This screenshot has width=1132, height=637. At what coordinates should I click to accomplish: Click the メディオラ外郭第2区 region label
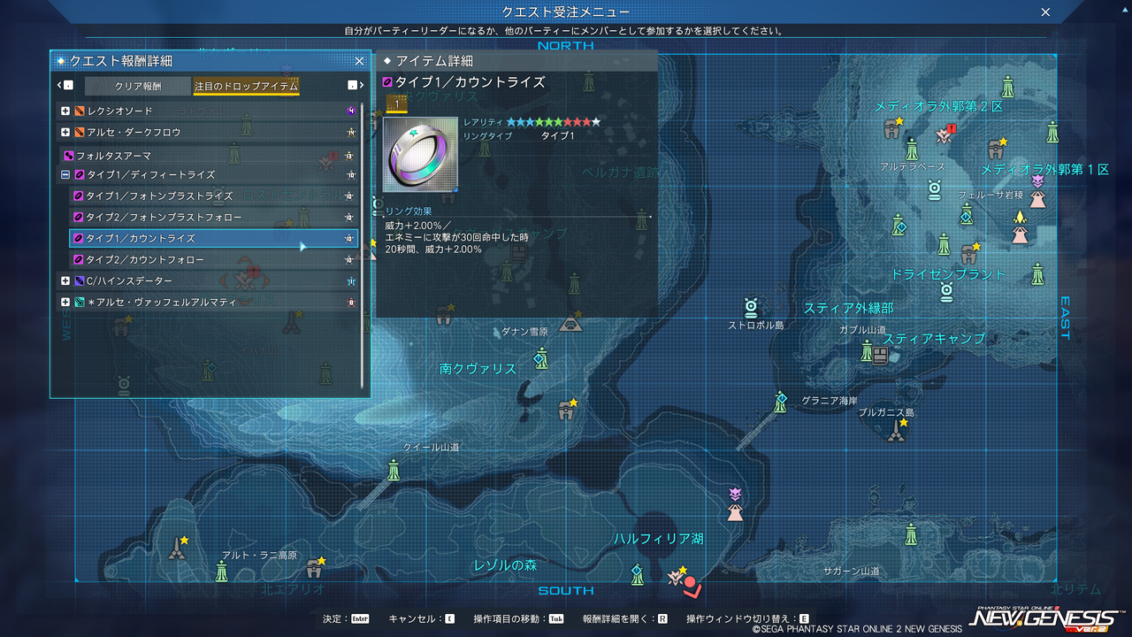(x=939, y=106)
